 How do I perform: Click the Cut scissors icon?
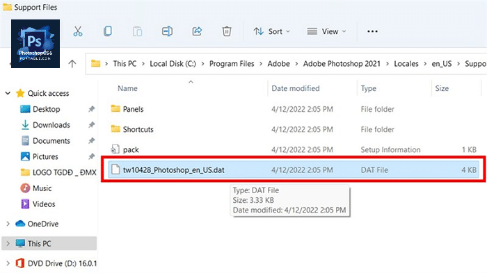click(78, 31)
